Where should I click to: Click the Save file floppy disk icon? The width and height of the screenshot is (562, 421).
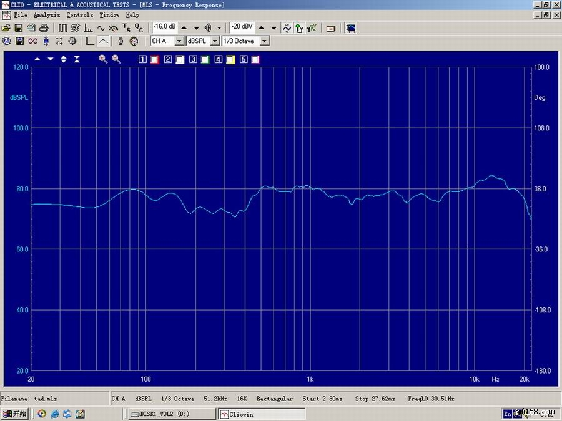tap(19, 28)
